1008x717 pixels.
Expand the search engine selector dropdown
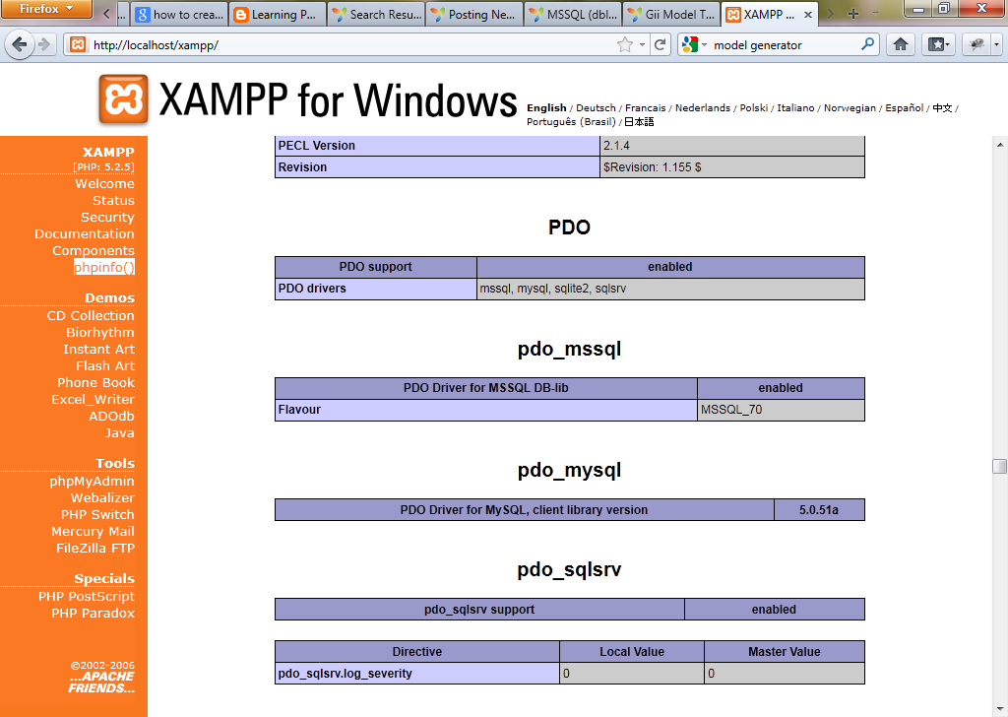click(x=695, y=44)
